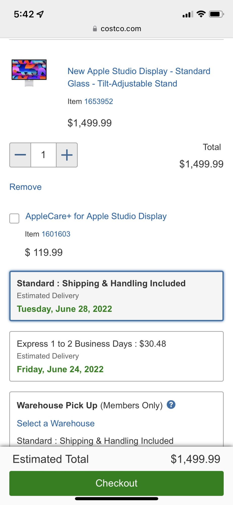Image resolution: width=233 pixels, height=505 pixels.
Task: Tap the cellular signal bars icon
Action: 188,14
